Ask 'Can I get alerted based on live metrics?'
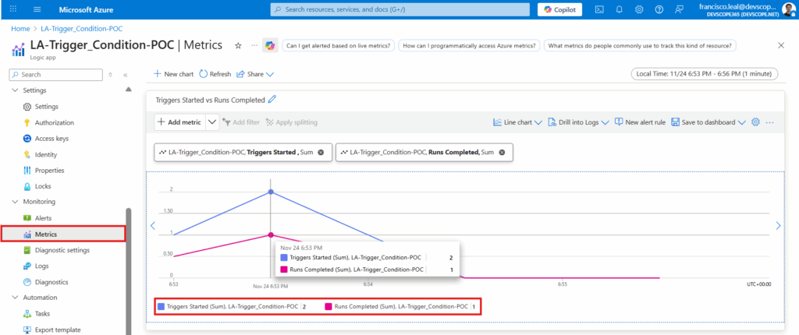799x335 pixels. [x=339, y=46]
